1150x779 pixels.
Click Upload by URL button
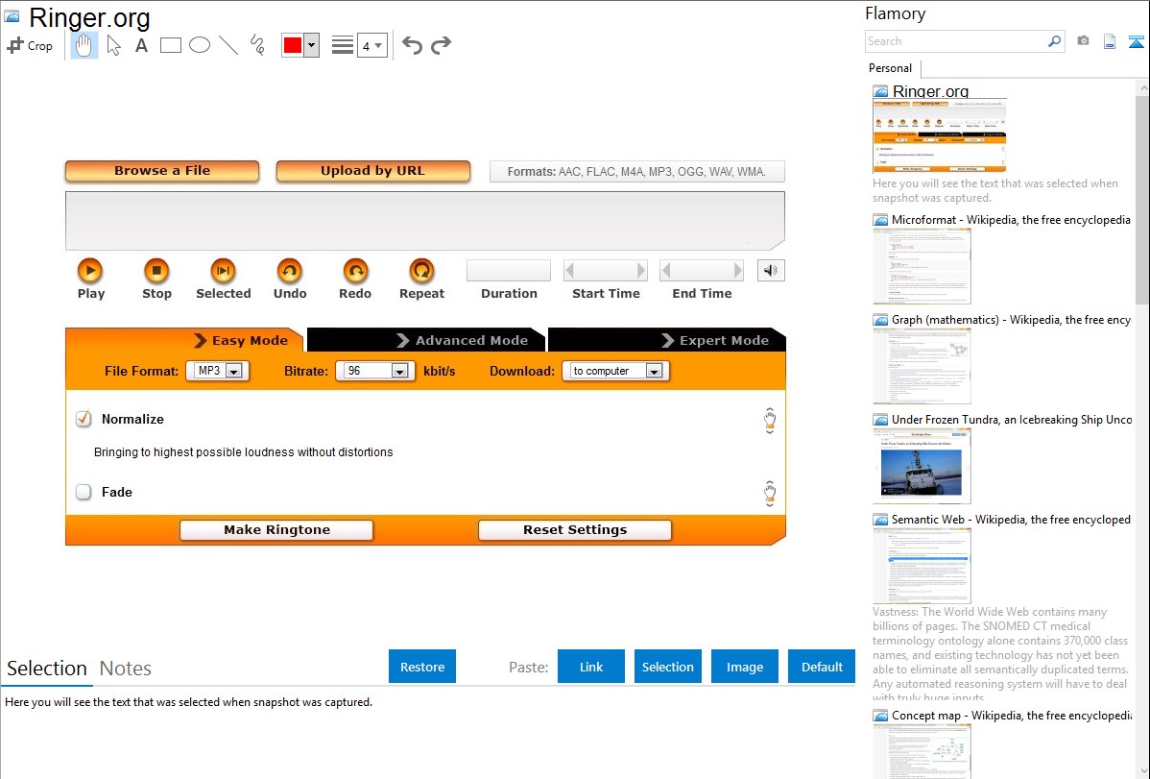click(x=372, y=170)
